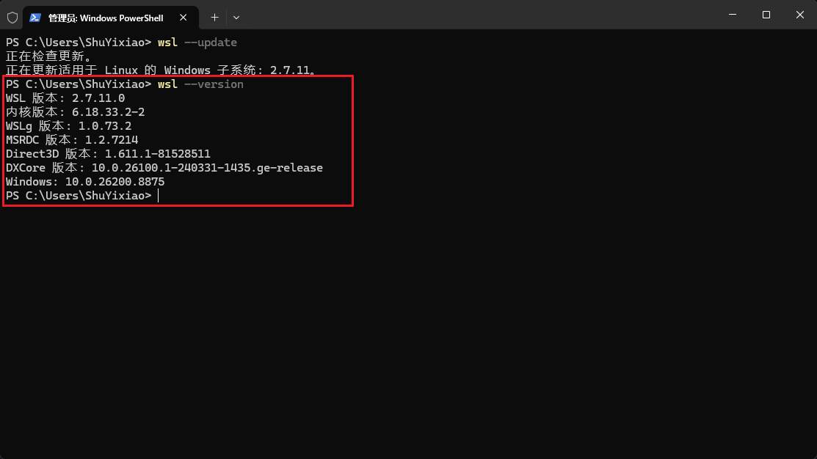Click the 'Direct3D 版本: 1.611.1-81528511' line
817x459 pixels.
pos(108,154)
